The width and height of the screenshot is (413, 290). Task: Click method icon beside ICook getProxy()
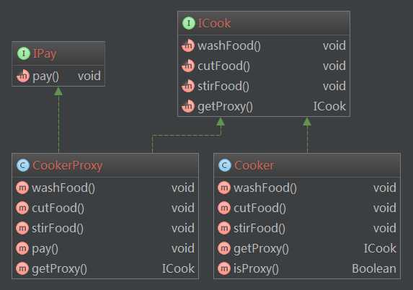pyautogui.click(x=188, y=107)
